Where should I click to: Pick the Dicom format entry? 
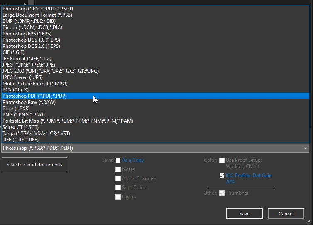(155, 27)
